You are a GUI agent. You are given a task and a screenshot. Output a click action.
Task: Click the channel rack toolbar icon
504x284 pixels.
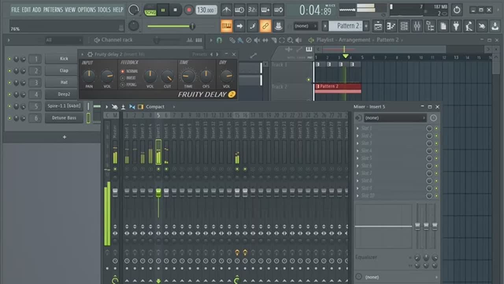(x=404, y=26)
